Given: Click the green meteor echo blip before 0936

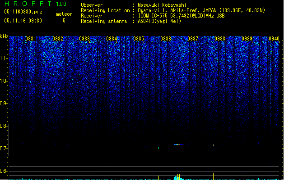Looking at the screenshot, I should pos(159,148).
